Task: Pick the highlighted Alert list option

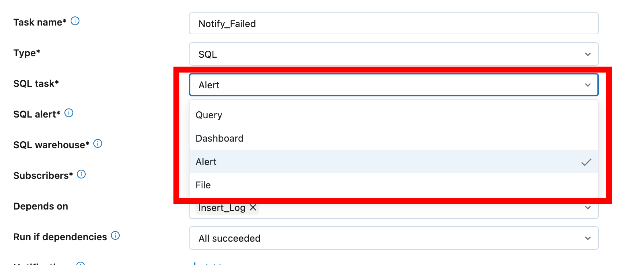Action: [x=394, y=162]
